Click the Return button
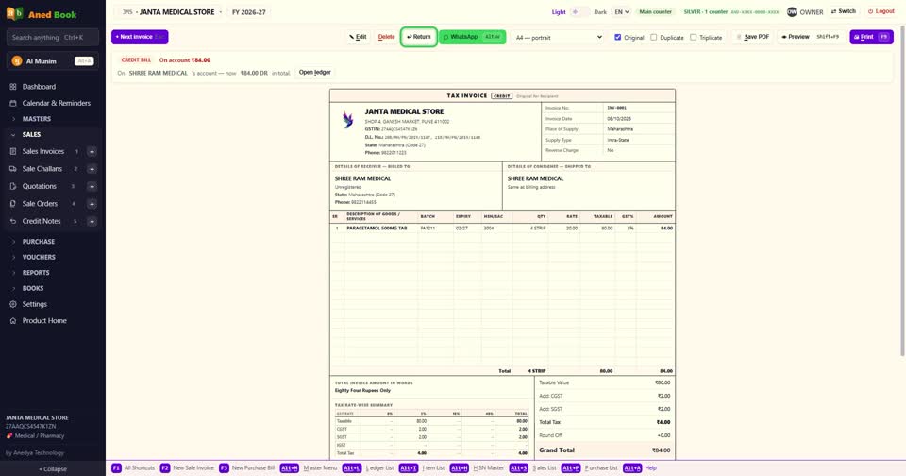Screen dimensions: 906x476 click(x=419, y=37)
